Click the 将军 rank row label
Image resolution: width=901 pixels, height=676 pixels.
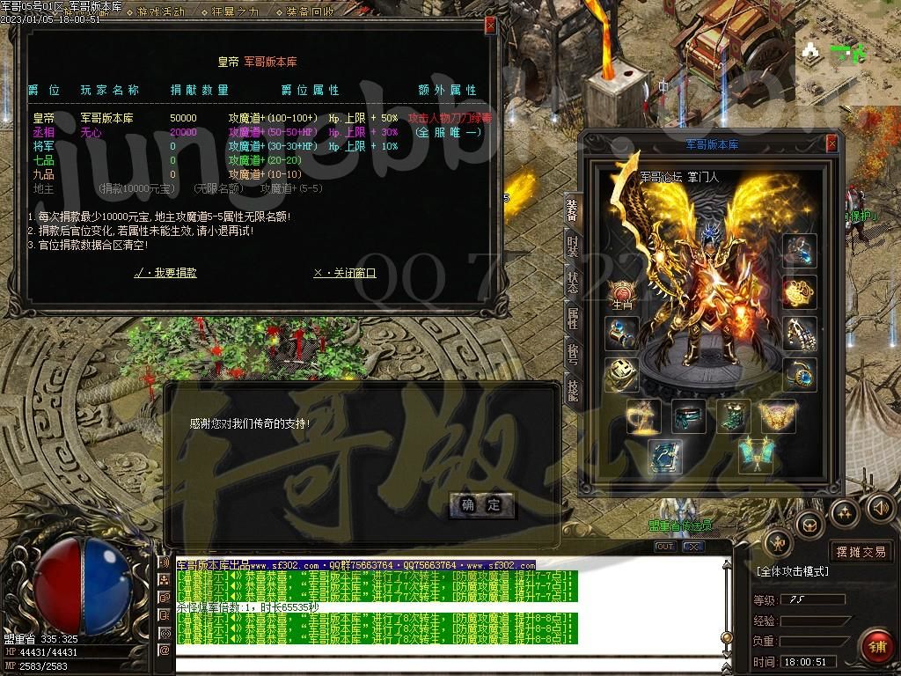pyautogui.click(x=43, y=146)
